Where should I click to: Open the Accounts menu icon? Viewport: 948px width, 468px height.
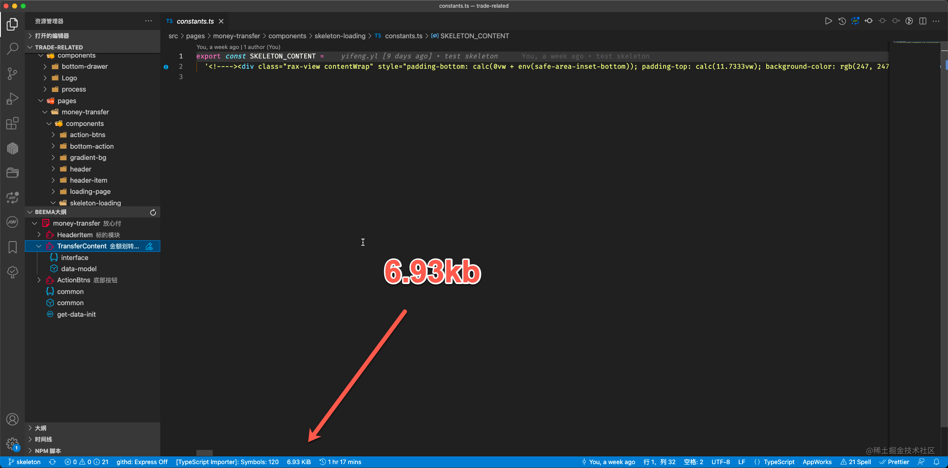pyautogui.click(x=12, y=419)
